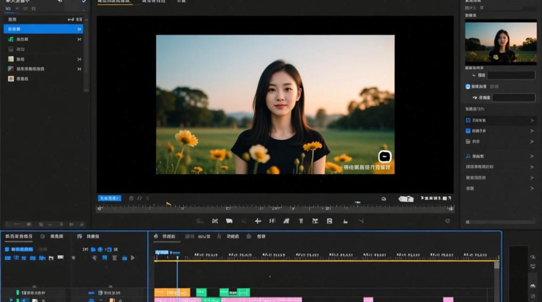542x302 pixels.
Task: Toggle the blue round switch in the right panel
Action: [x=468, y=87]
